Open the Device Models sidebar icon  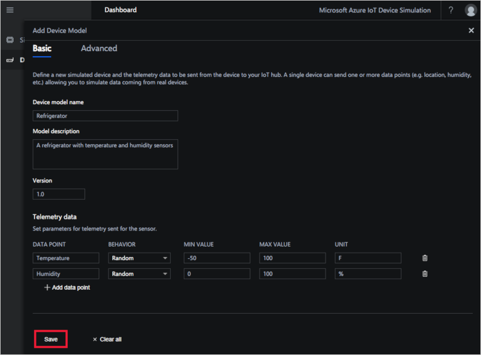(x=10, y=60)
